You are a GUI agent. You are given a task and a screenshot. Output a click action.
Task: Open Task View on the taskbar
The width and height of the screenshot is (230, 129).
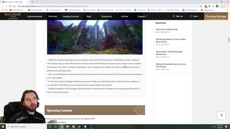pos(56,126)
